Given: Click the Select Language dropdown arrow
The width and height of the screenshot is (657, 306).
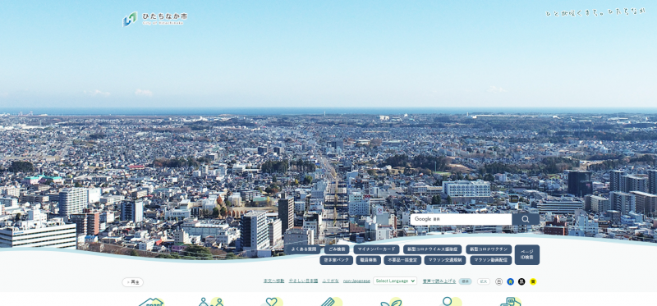Looking at the screenshot, I should coord(413,281).
